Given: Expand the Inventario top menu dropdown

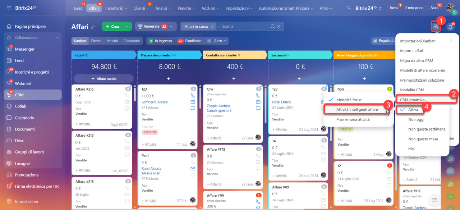Looking at the screenshot, I should [116, 8].
